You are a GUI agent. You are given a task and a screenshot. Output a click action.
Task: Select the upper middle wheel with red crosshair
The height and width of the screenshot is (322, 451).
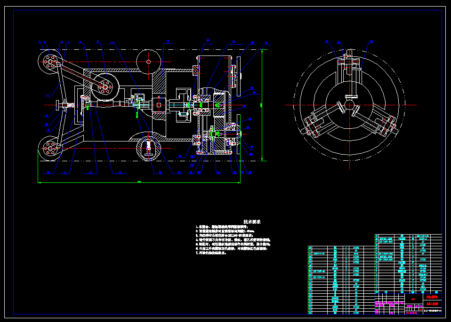[x=148, y=62]
